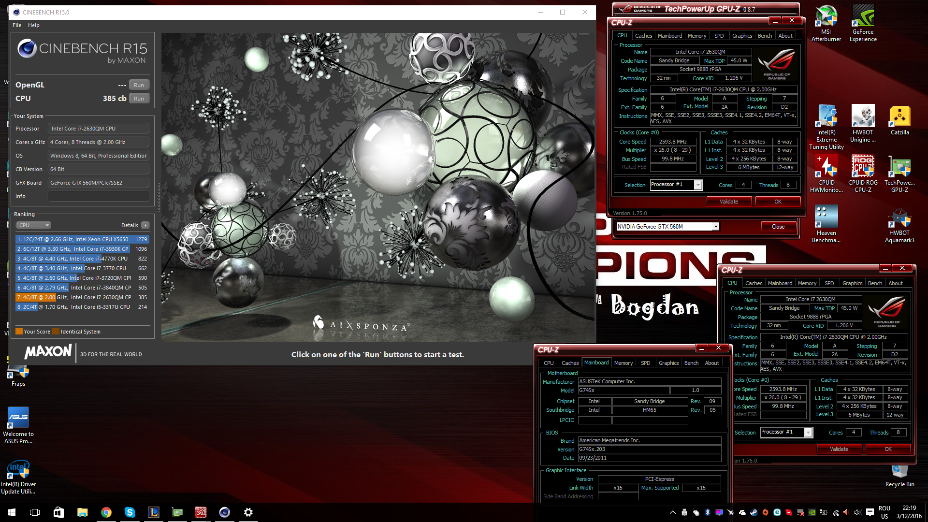Open Windows Store from the taskbar
The image size is (928, 522).
pyautogui.click(x=58, y=512)
